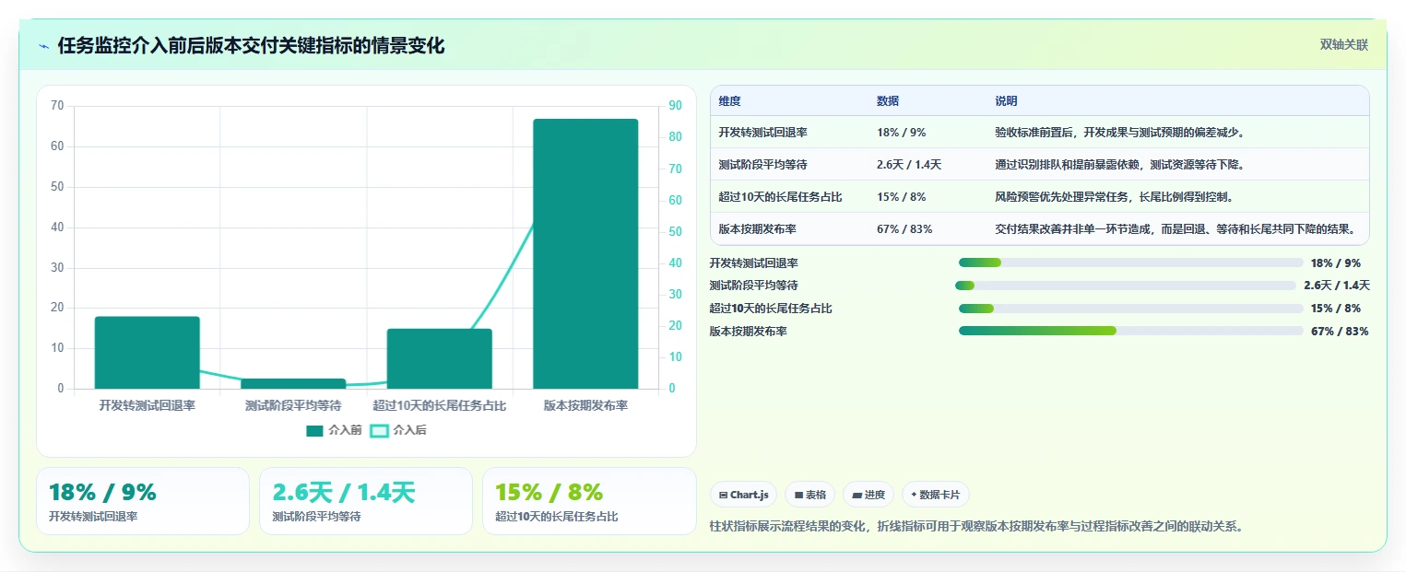
Task: Click the short 测试阶段平均等待 bar in chart
Action: (x=294, y=383)
